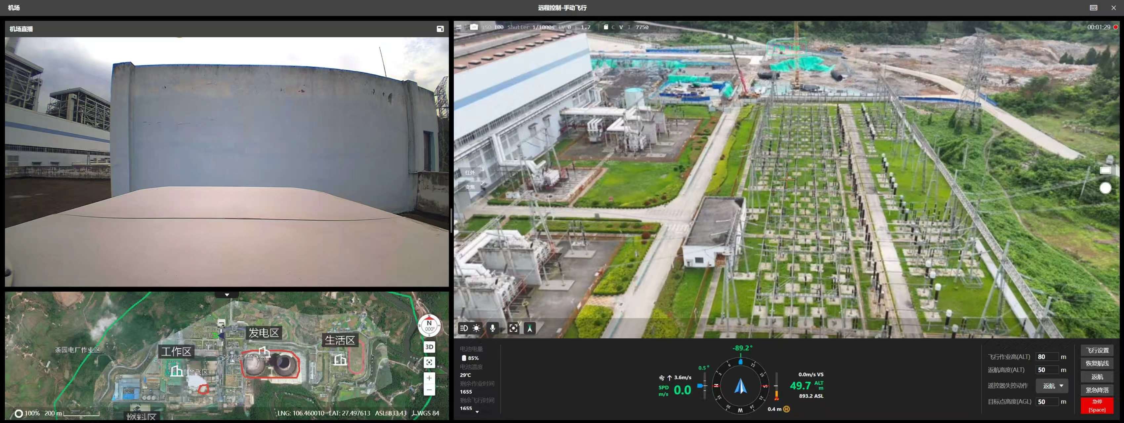Click the 机场 title in top bar
Image resolution: width=1124 pixels, height=423 pixels.
click(x=14, y=8)
